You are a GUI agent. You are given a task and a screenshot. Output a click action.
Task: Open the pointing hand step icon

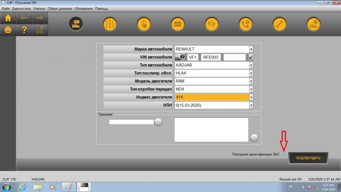pos(144,24)
